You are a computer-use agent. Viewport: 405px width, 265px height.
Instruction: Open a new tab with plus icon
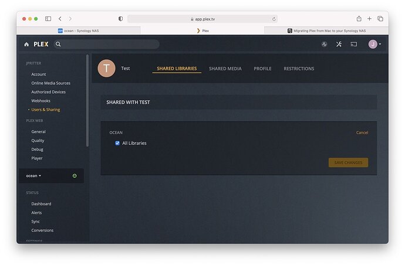(x=369, y=19)
